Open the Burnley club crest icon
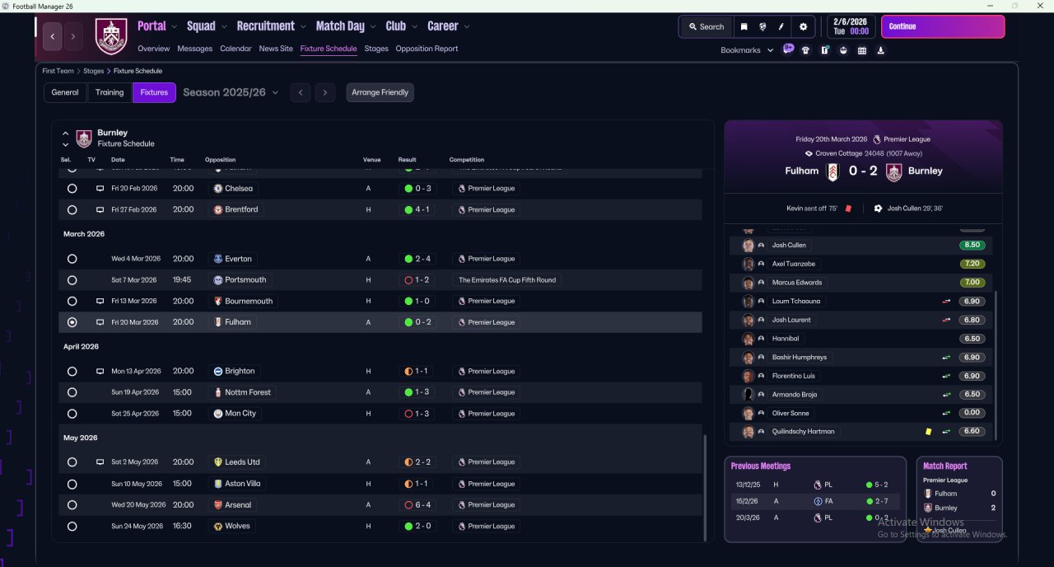 [111, 36]
